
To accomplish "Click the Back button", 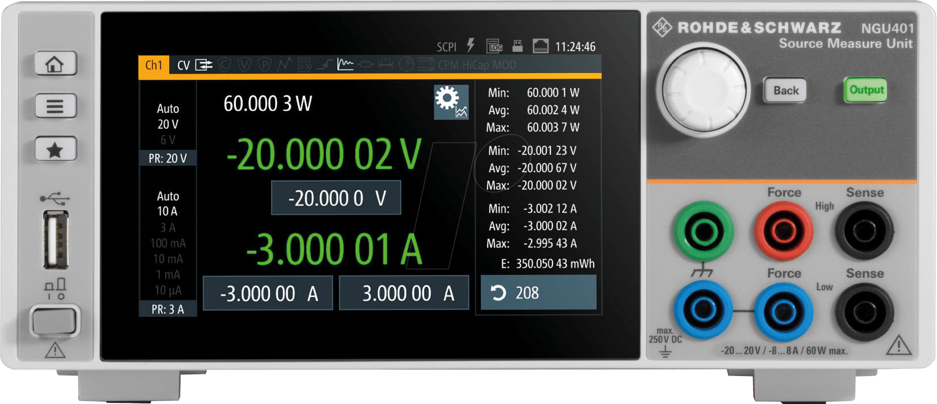I will coord(786,91).
